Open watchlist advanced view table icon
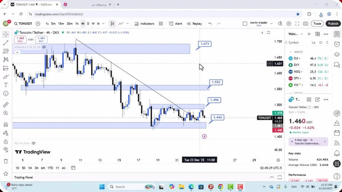The width and height of the screenshot is (342, 192). pos(317,34)
